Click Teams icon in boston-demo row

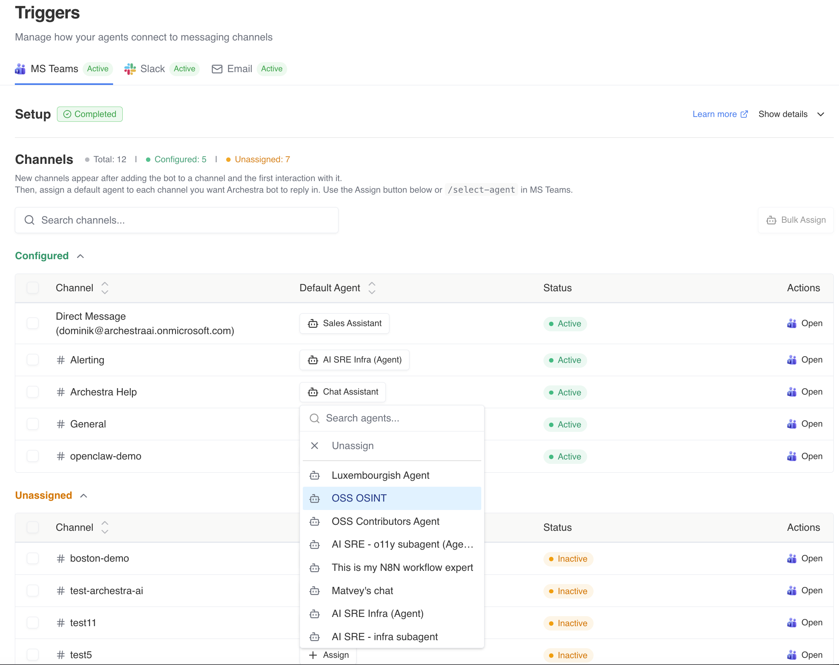click(x=792, y=558)
